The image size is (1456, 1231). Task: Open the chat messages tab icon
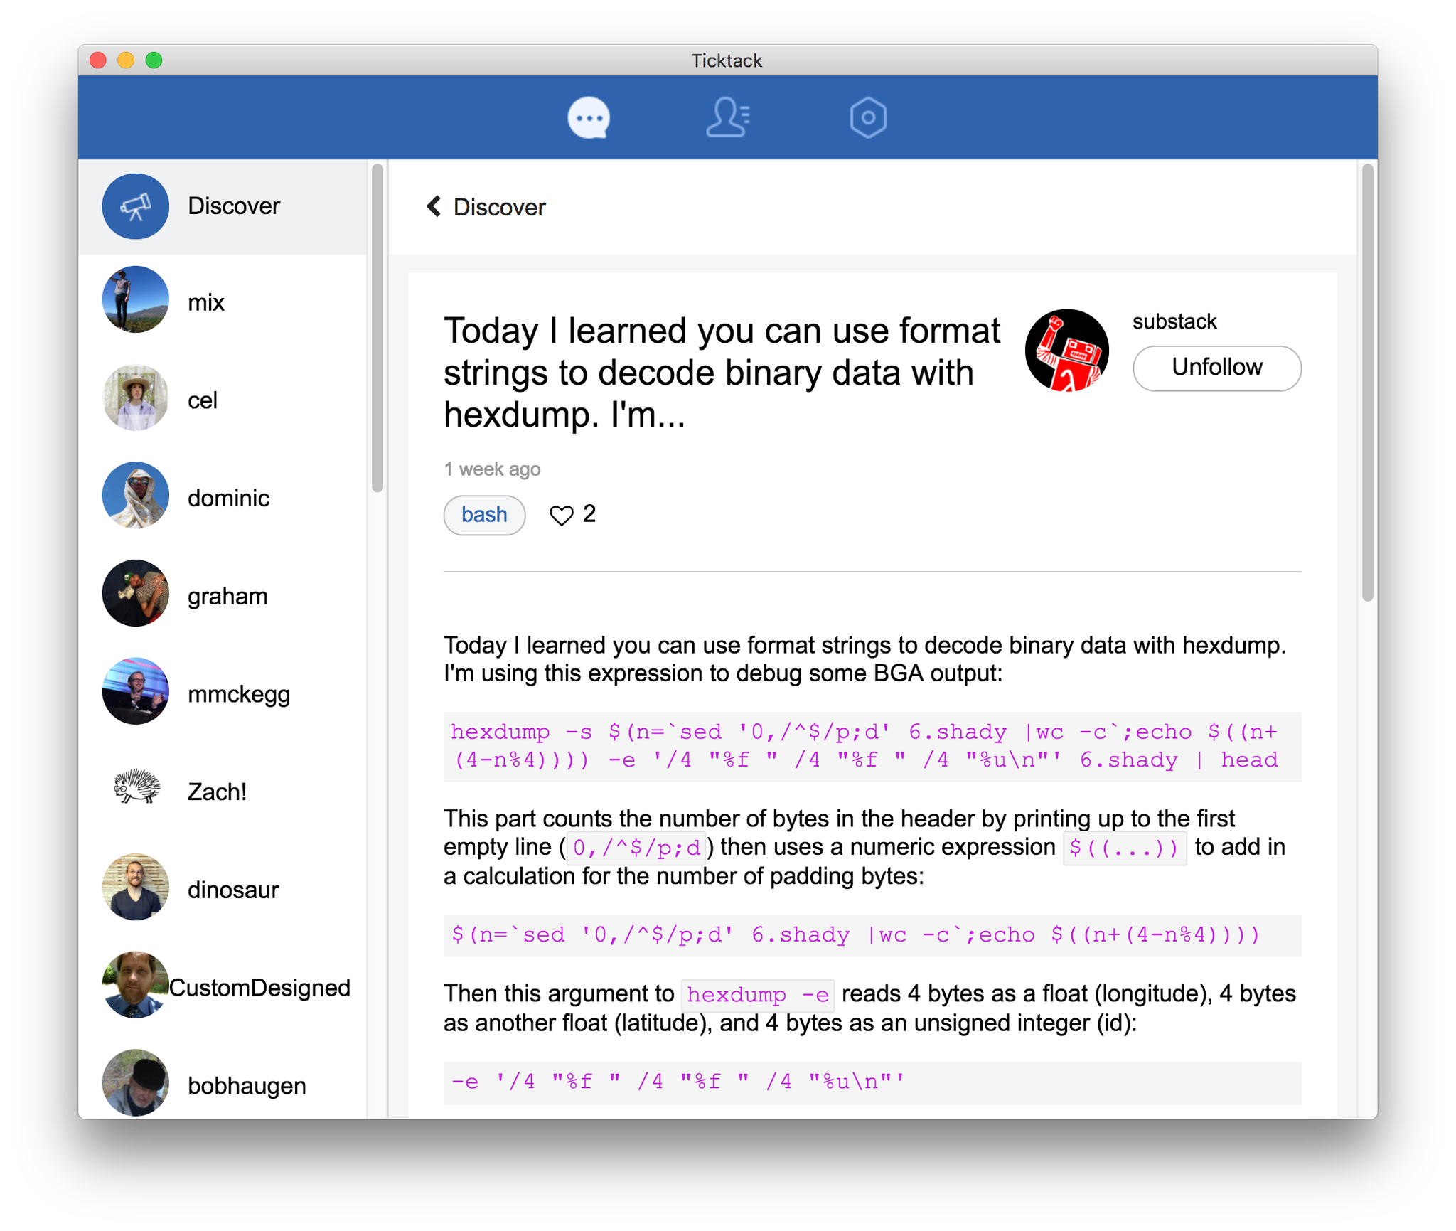(x=589, y=117)
